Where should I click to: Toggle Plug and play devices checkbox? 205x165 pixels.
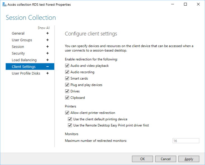[x=67, y=85]
